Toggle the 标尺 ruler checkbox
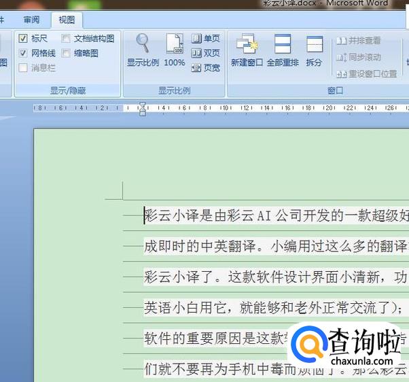Viewport: 409px width, 382px height. click(23, 39)
